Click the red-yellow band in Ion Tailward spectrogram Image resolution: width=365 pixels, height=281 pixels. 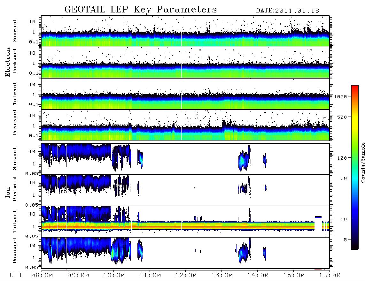(x=178, y=226)
